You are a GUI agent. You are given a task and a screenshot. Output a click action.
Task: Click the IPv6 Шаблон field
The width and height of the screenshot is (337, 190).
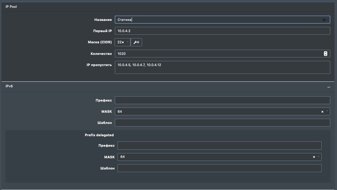point(222,123)
